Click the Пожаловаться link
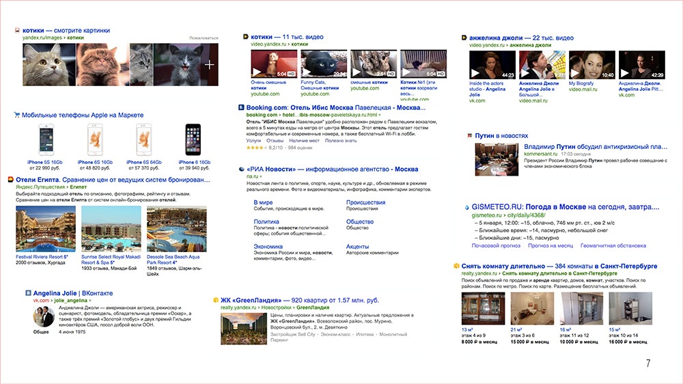Image resolution: width=683 pixels, height=384 pixels. click(204, 38)
